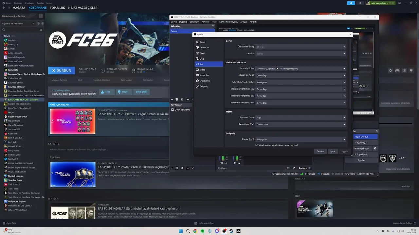419x235 pixels.
Task: Open Kanallar dropdown
Action: pyautogui.click(x=301, y=54)
